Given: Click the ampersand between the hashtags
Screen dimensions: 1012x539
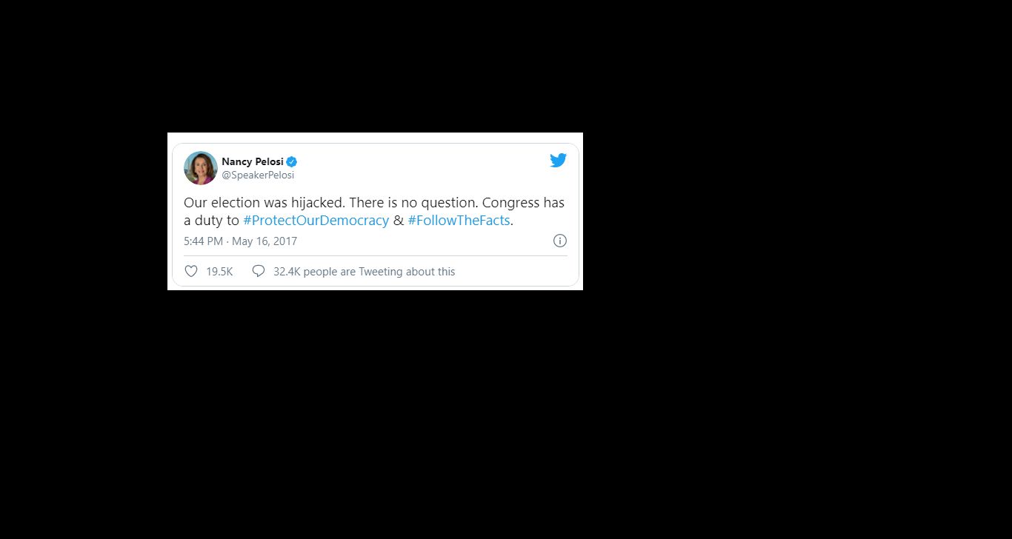Looking at the screenshot, I should 399,221.
